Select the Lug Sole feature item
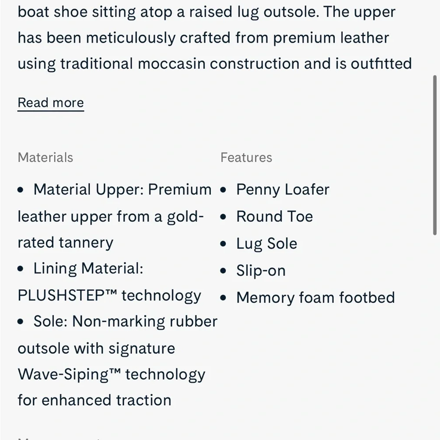The height and width of the screenshot is (440, 440). click(267, 244)
